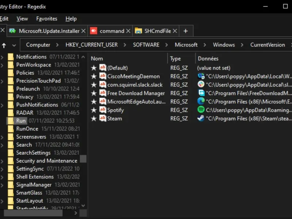The height and width of the screenshot is (219, 292).
Task: Close the Microsoft.Update.Installer tab
Action: [x=84, y=31]
